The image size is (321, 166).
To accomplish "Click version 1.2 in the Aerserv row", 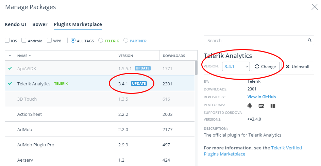I will tap(121, 160).
